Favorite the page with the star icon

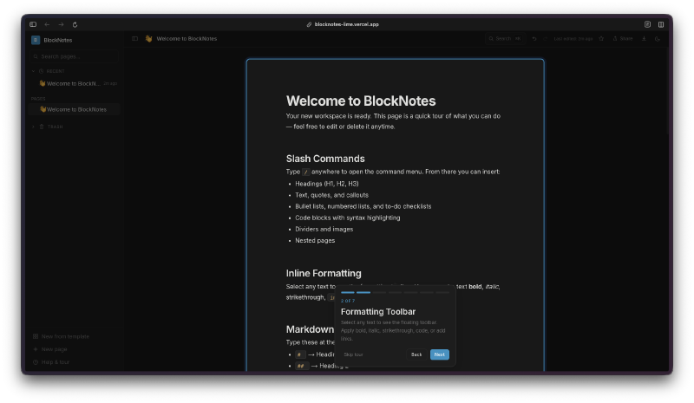pyautogui.click(x=601, y=38)
